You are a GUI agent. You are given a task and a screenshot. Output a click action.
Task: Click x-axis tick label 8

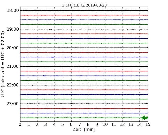coord(88,125)
